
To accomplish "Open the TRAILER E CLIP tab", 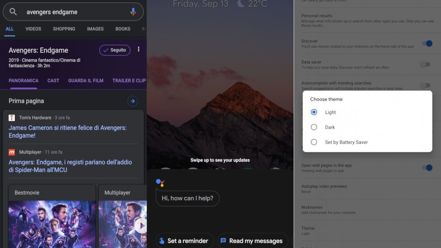I will 129,80.
